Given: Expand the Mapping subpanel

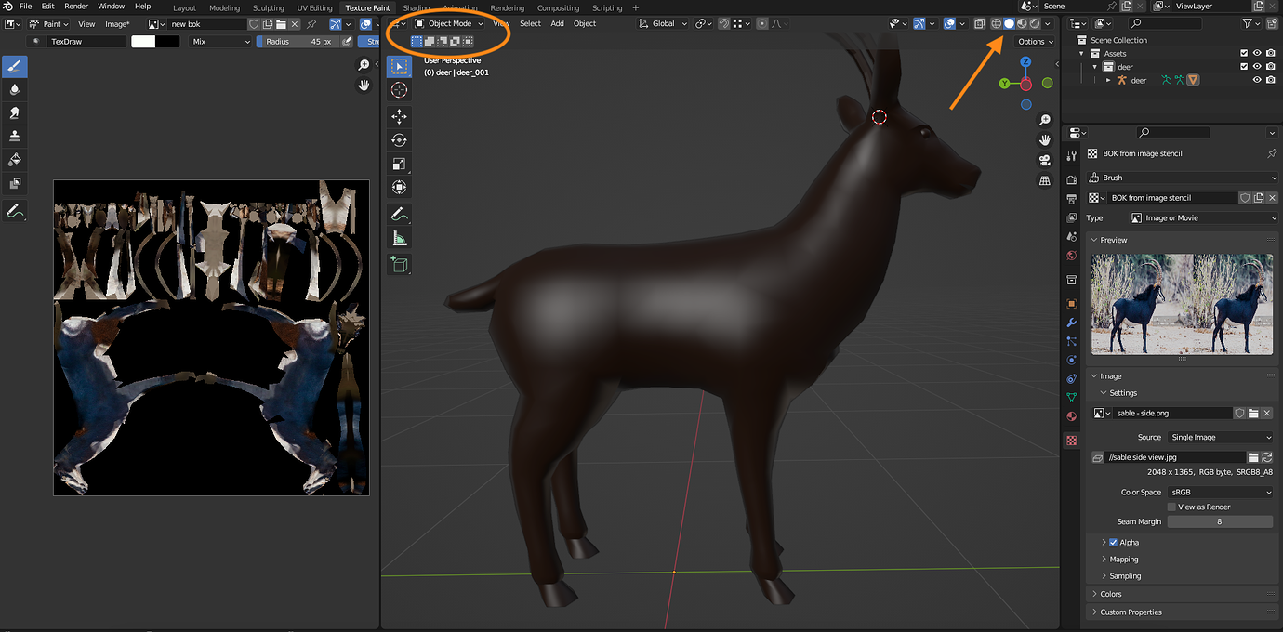Looking at the screenshot, I should pos(1123,559).
